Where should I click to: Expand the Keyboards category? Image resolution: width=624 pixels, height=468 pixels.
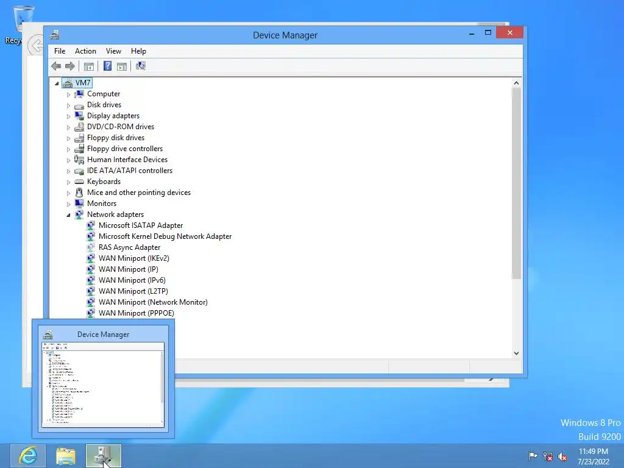(x=68, y=182)
